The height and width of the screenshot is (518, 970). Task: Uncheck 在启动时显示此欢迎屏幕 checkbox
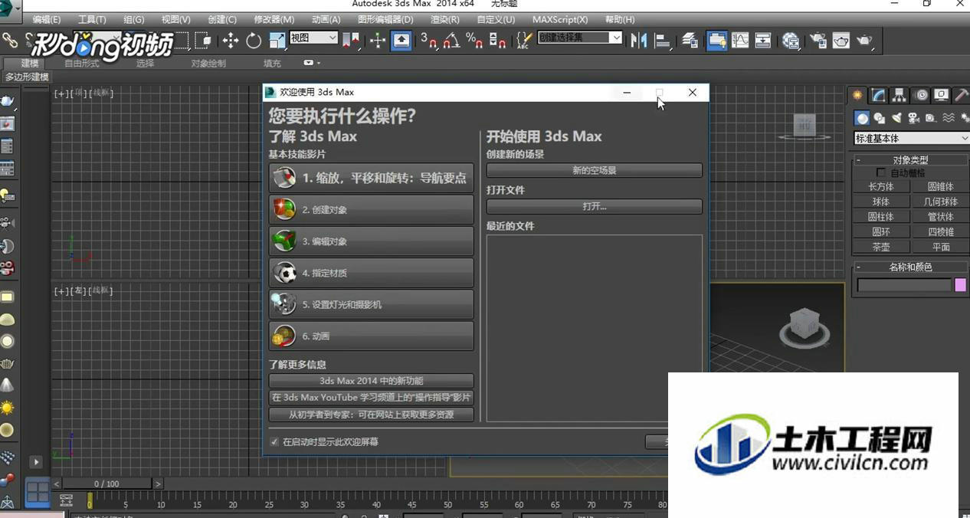coord(274,442)
